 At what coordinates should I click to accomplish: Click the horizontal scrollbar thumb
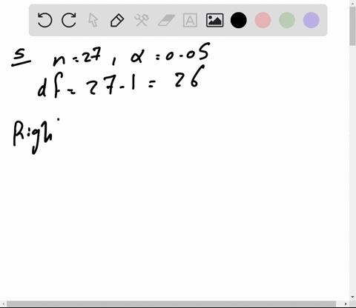(171, 304)
